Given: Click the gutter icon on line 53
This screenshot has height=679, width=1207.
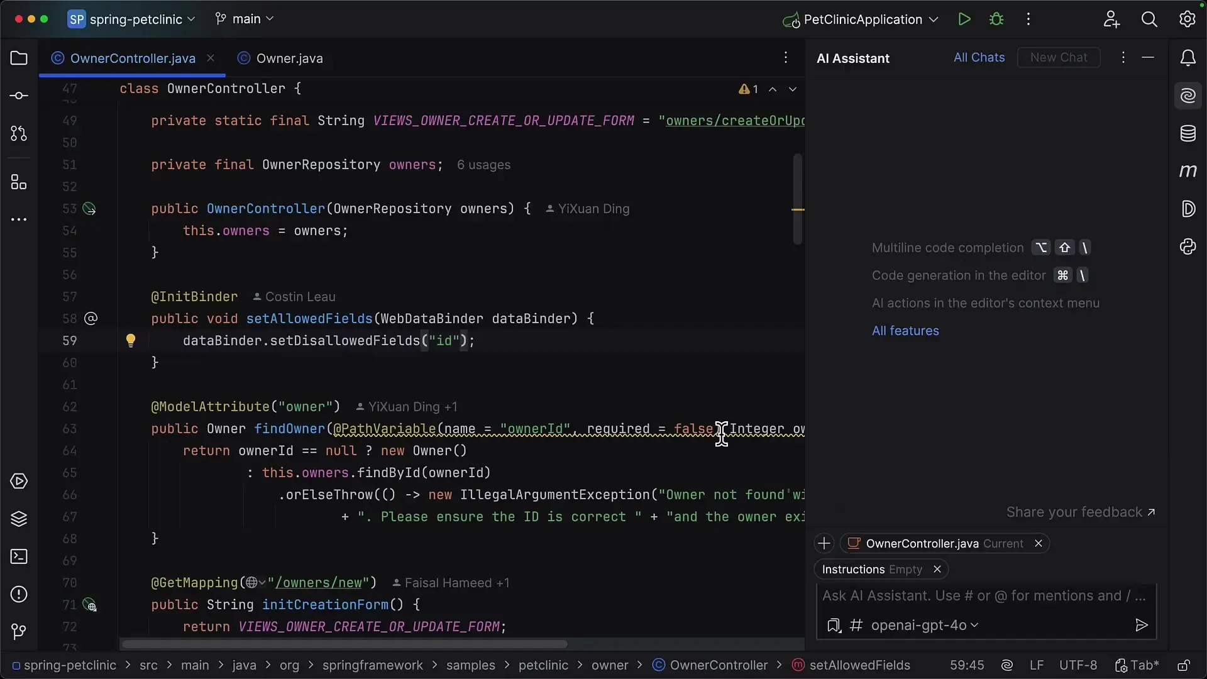Looking at the screenshot, I should point(90,209).
